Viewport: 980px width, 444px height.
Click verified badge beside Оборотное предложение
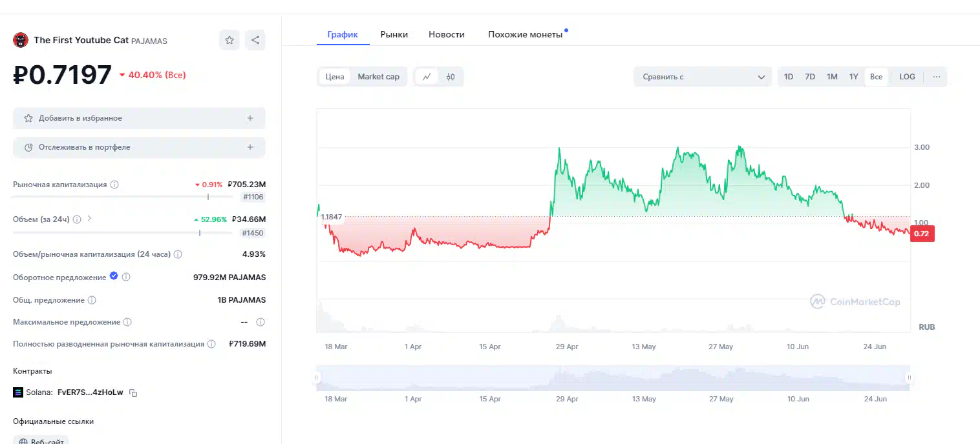tap(114, 276)
